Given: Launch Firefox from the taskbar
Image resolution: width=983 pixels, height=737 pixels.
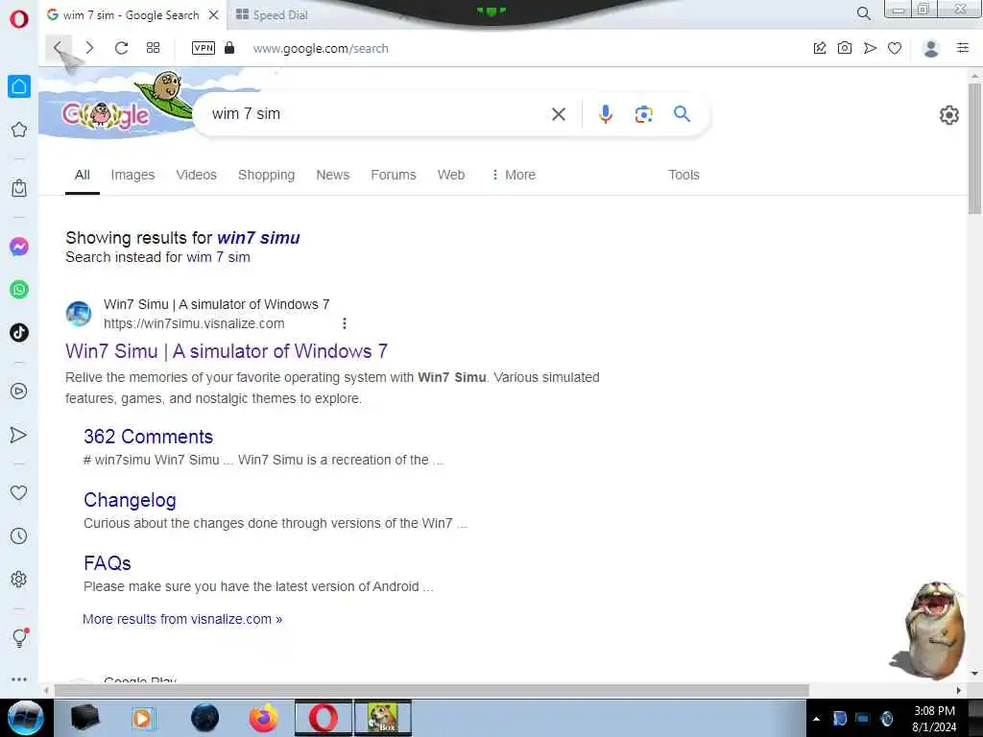Looking at the screenshot, I should coord(263,718).
